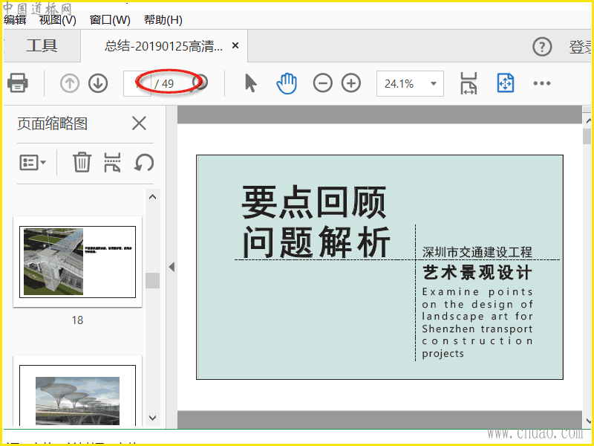The height and width of the screenshot is (446, 594).
Task: Close the 页面缩略图 panel
Action: pyautogui.click(x=139, y=123)
